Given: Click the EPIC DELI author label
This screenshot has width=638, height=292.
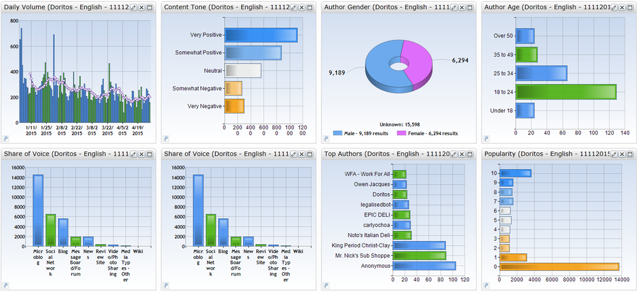Looking at the screenshot, I should click(377, 215).
